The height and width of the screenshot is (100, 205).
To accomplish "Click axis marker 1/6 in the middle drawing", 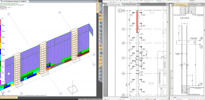I will coord(123,73).
